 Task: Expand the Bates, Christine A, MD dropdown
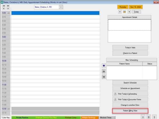coord(61,7)
